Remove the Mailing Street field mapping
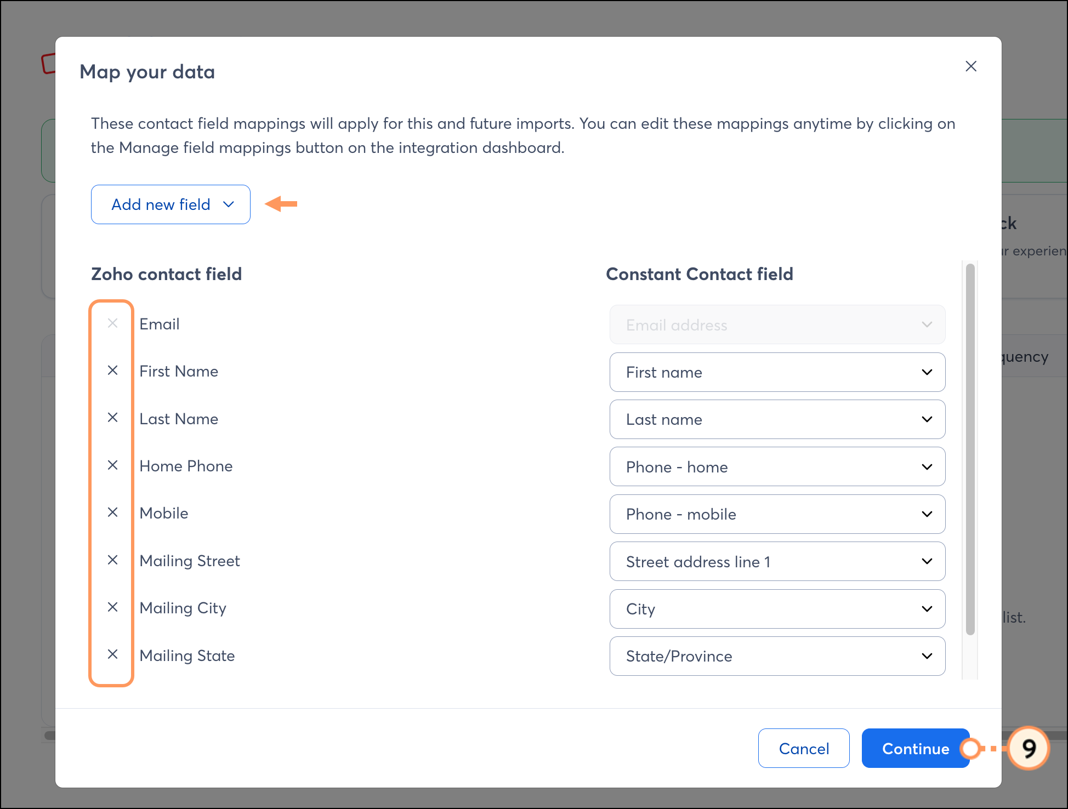 click(112, 560)
